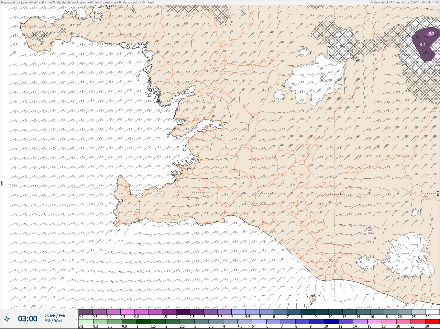The width and height of the screenshot is (440, 329).
Task: Select upper legend swatch for 12
Action: (x=350, y=312)
